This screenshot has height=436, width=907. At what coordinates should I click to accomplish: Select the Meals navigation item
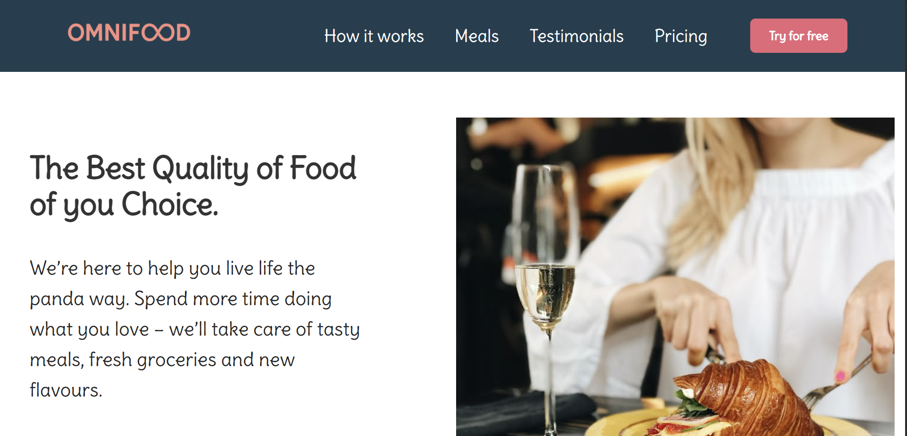(x=477, y=36)
